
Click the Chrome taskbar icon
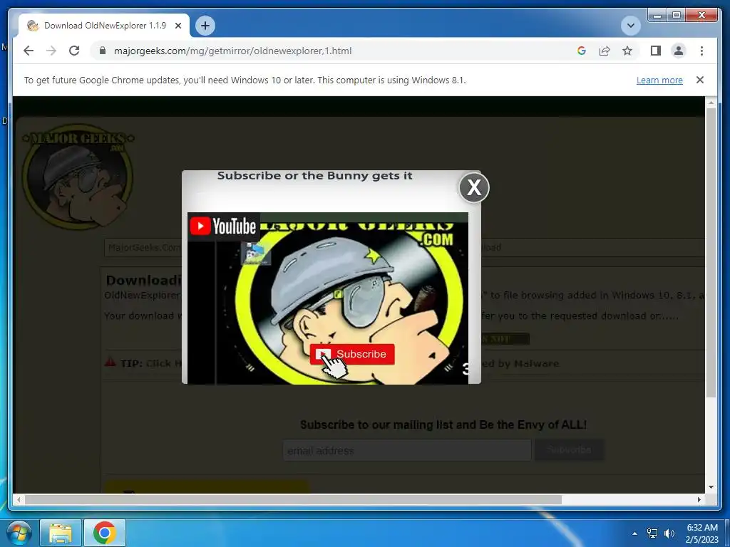pos(104,533)
